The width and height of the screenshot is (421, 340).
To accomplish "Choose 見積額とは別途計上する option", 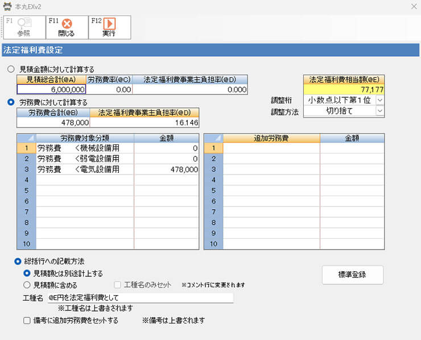I will [x=27, y=273].
